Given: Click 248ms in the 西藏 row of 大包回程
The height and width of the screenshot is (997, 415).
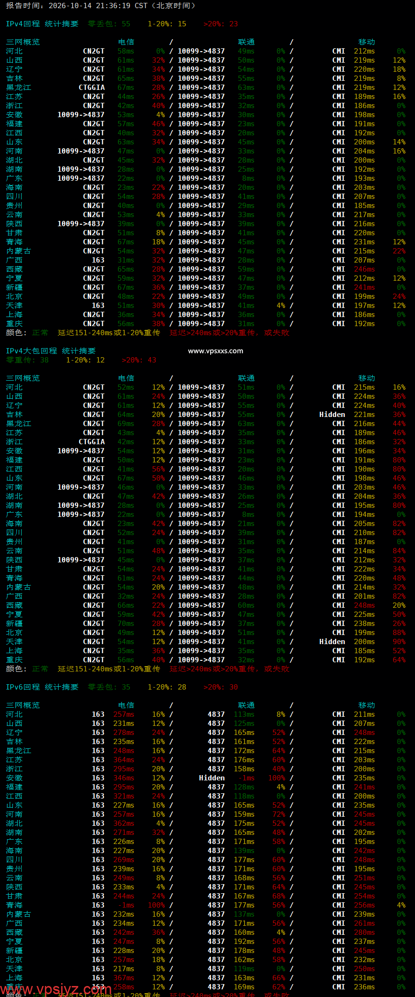Looking at the screenshot, I should (x=364, y=605).
